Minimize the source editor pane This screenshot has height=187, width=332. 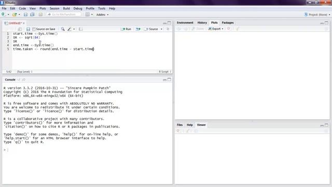tap(165, 23)
